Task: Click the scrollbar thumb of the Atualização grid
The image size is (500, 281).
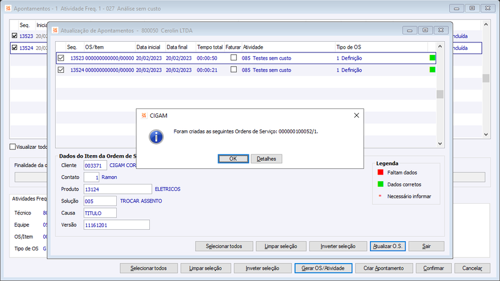Action: (440, 94)
